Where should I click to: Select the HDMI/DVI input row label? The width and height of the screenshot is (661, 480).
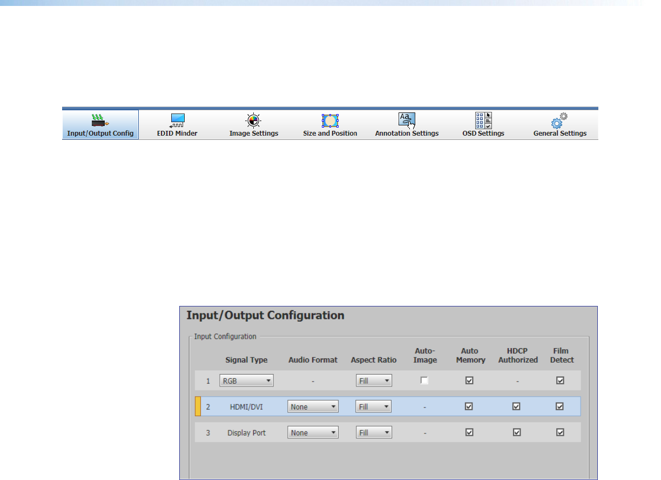(246, 406)
